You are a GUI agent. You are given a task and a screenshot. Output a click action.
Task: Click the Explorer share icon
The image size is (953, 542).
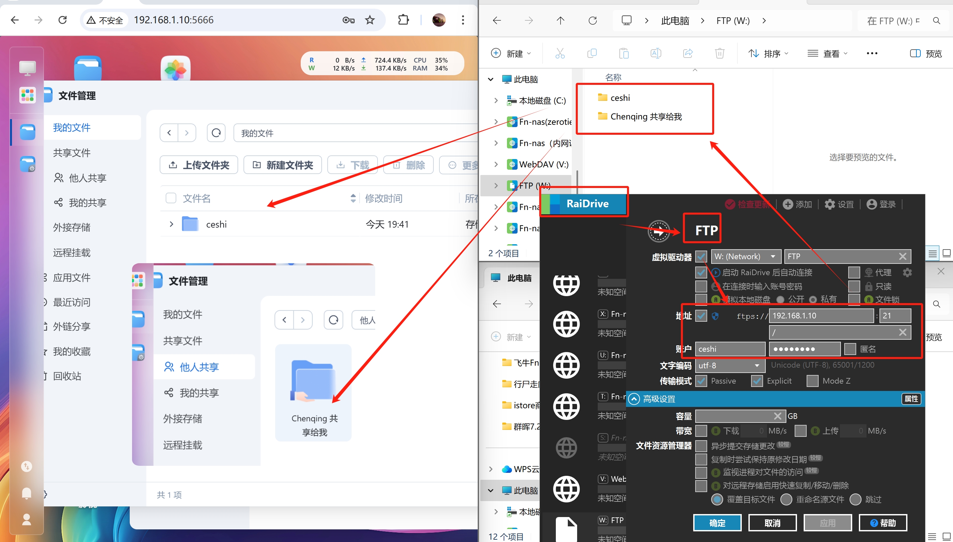pyautogui.click(x=688, y=53)
